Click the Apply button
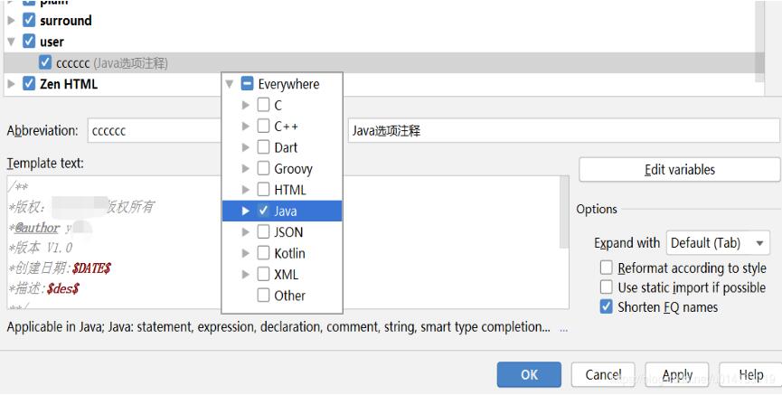The width and height of the screenshot is (782, 395). [x=677, y=375]
